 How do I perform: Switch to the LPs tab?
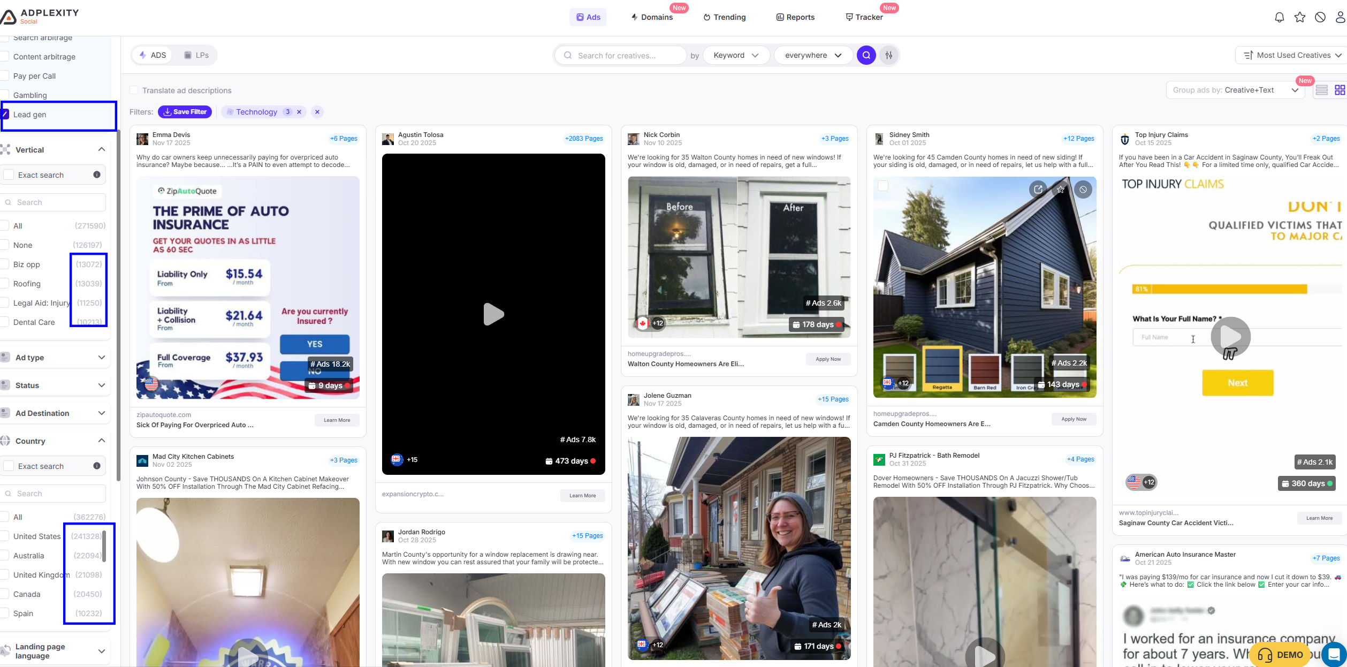coord(196,55)
